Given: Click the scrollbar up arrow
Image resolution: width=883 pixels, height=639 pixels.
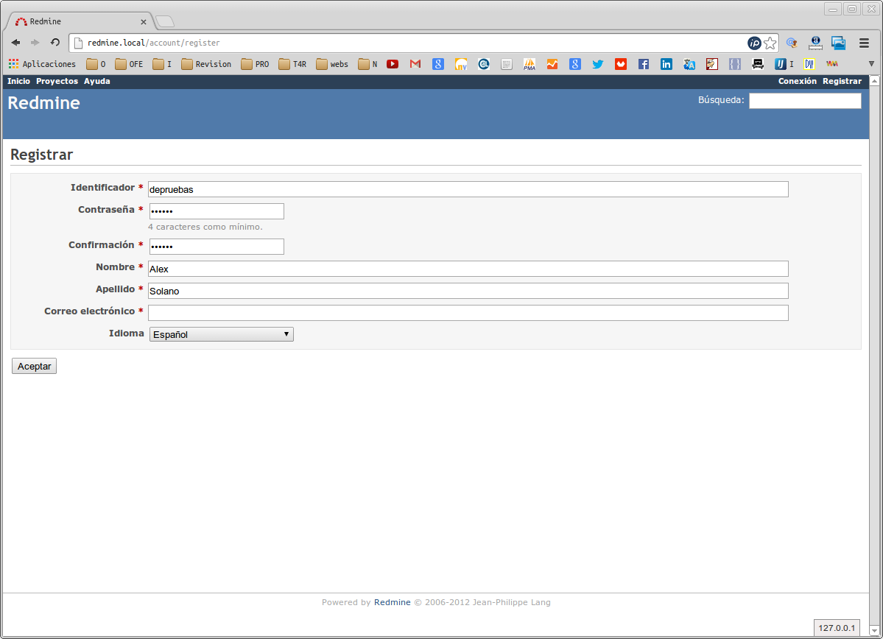Looking at the screenshot, I should [x=875, y=81].
